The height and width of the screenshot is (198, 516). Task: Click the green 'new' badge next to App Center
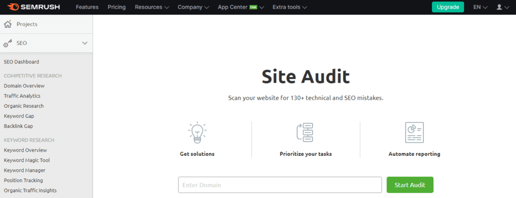tap(253, 7)
